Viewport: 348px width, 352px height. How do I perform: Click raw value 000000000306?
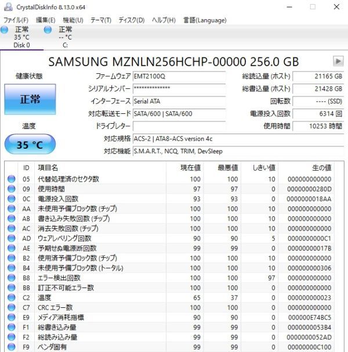(x=310, y=268)
